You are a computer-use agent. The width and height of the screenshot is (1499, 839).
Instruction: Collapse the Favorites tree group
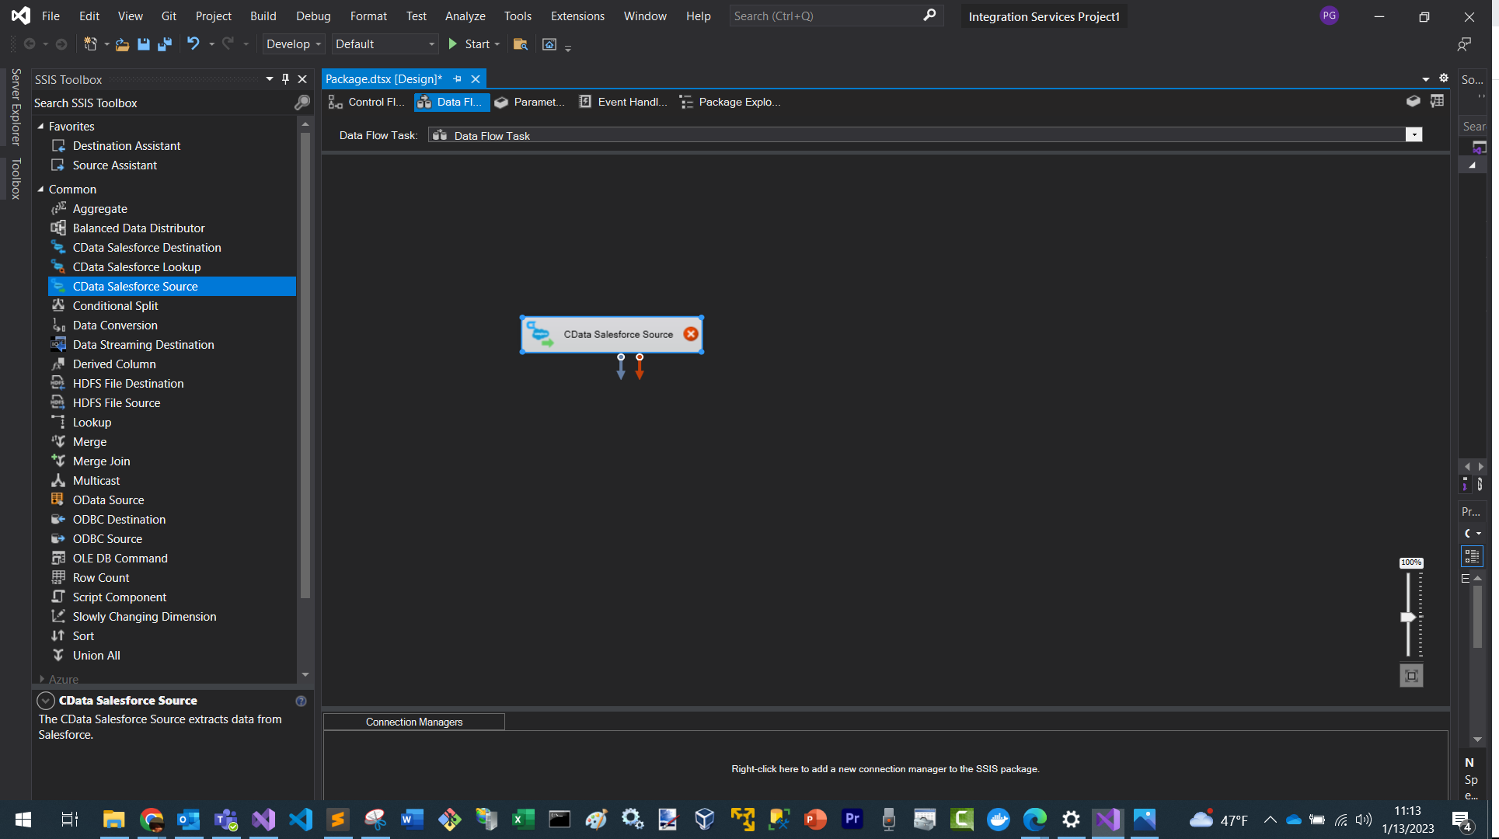tap(41, 126)
